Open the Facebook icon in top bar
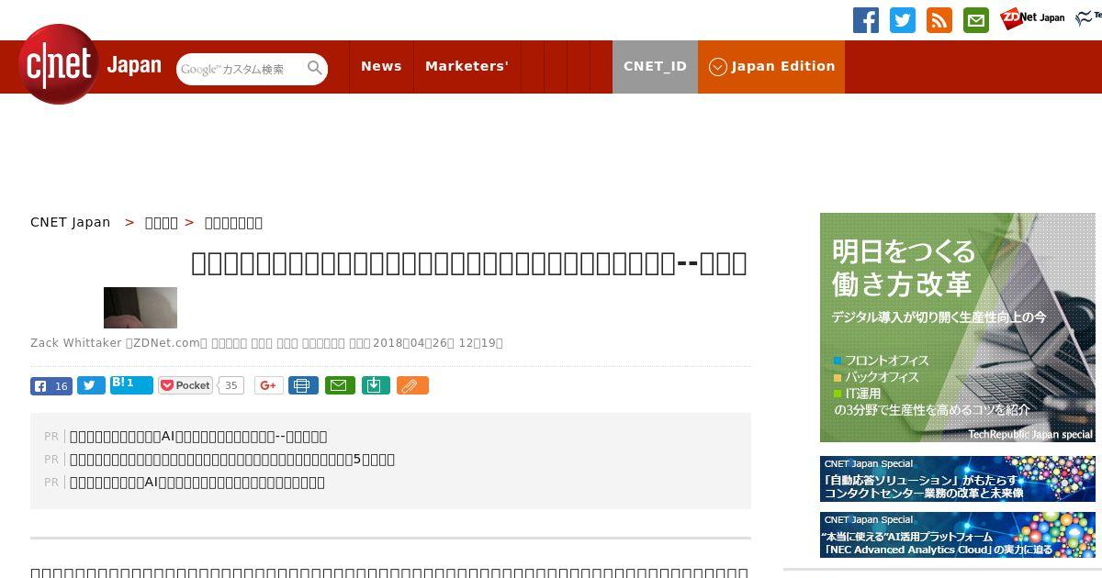Screen dimensions: 1102x578 tap(866, 20)
